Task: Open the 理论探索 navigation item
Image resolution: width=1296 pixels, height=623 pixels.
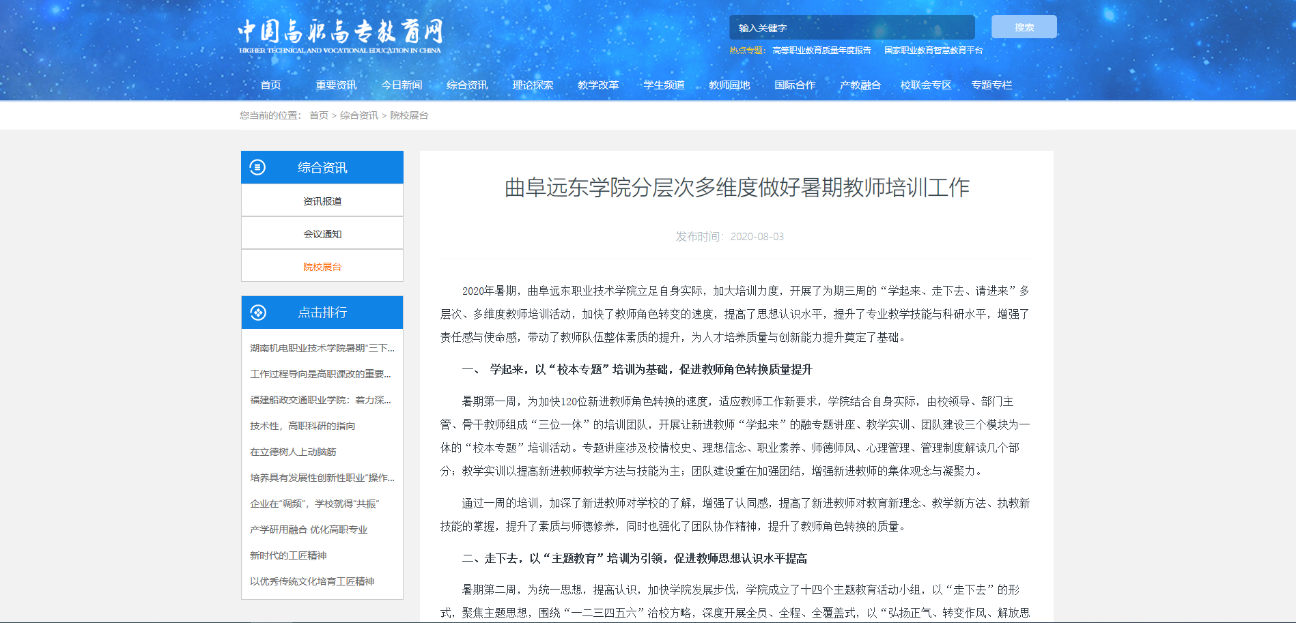Action: pos(533,85)
